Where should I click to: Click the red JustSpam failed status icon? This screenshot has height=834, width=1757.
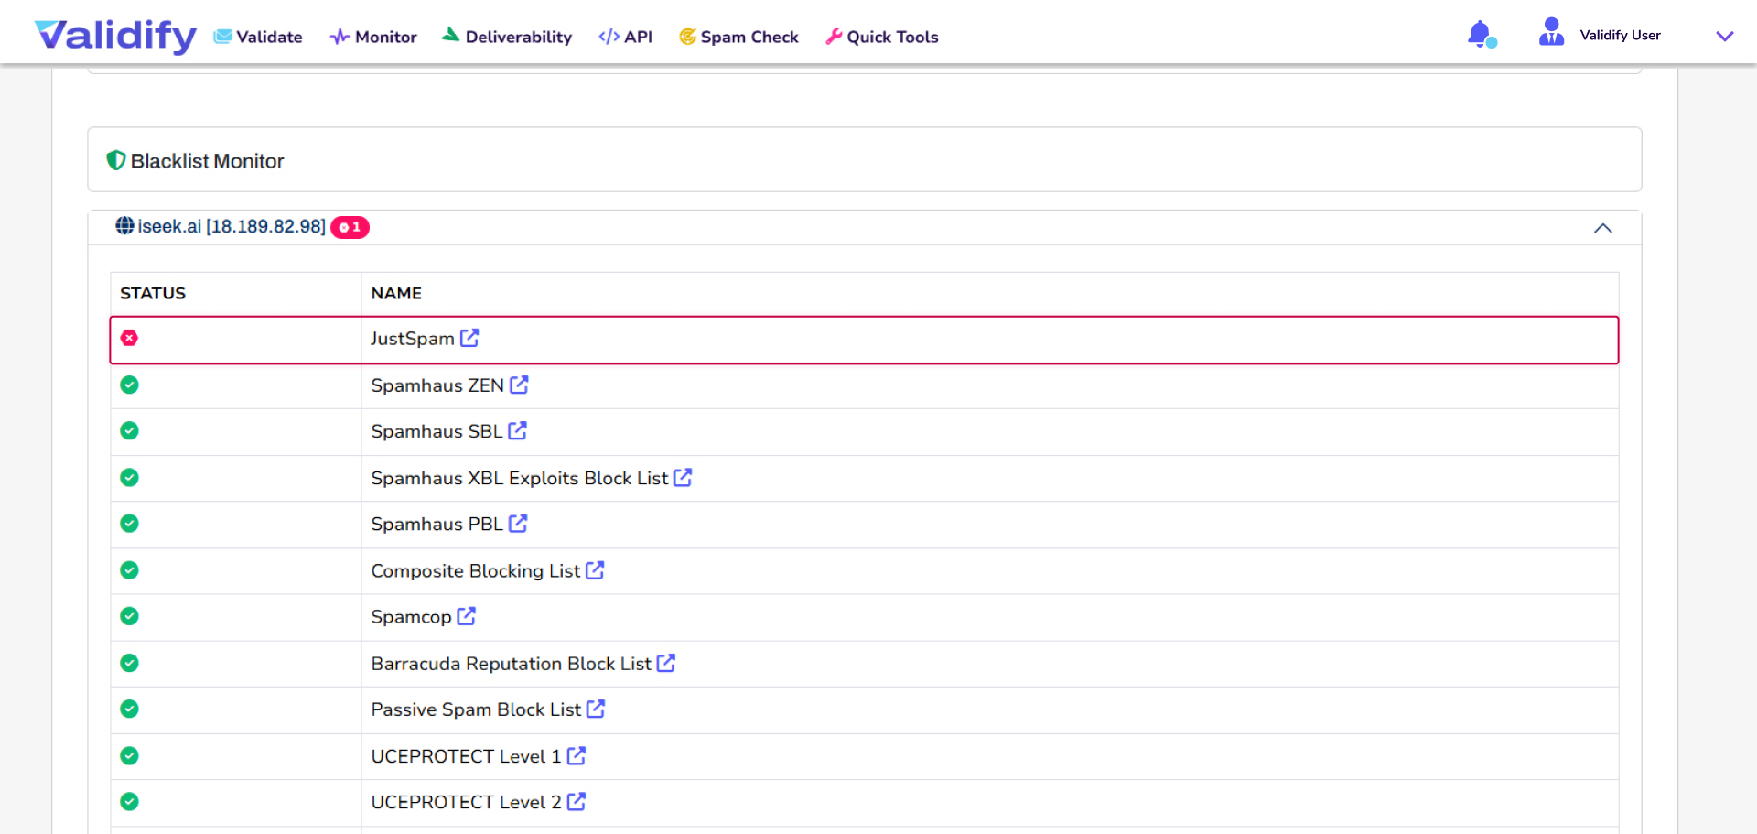pos(130,338)
